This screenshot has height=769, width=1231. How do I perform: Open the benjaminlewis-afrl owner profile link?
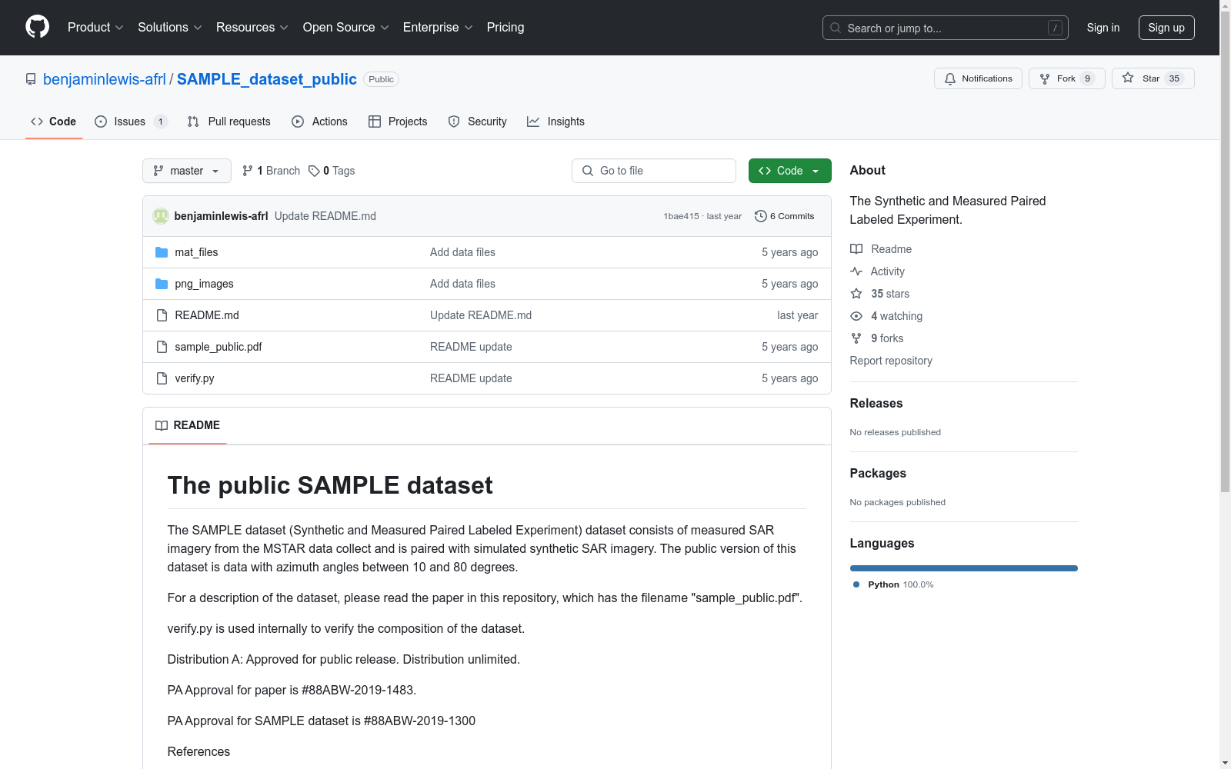pos(105,79)
